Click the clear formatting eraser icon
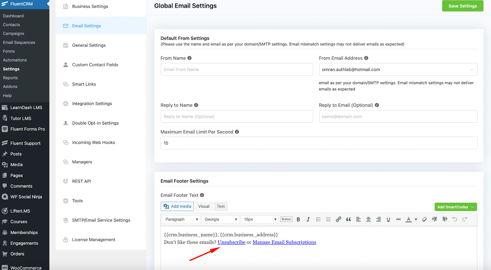Screen dimensions: 491x270 [x=424, y=219]
